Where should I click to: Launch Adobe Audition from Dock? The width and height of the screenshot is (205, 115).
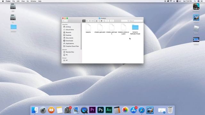[109, 110]
